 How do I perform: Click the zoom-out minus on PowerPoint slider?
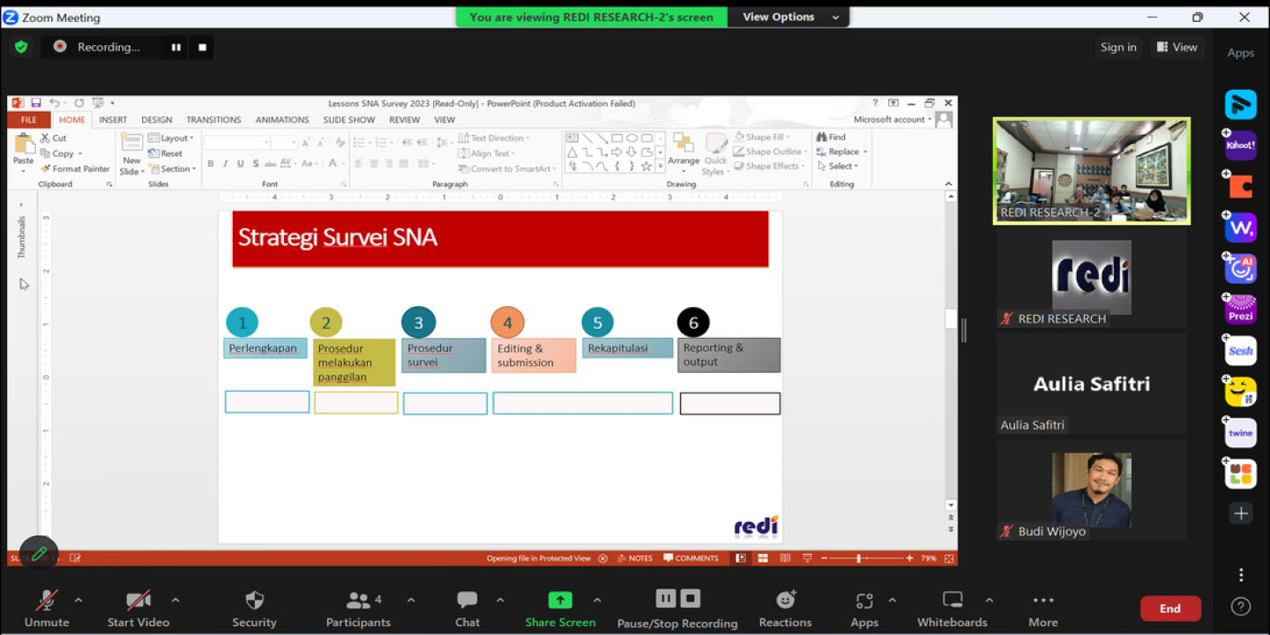824,558
